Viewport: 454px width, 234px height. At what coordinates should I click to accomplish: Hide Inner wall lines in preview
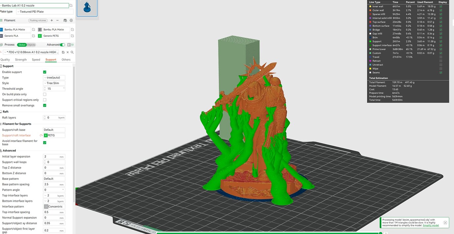click(x=441, y=7)
